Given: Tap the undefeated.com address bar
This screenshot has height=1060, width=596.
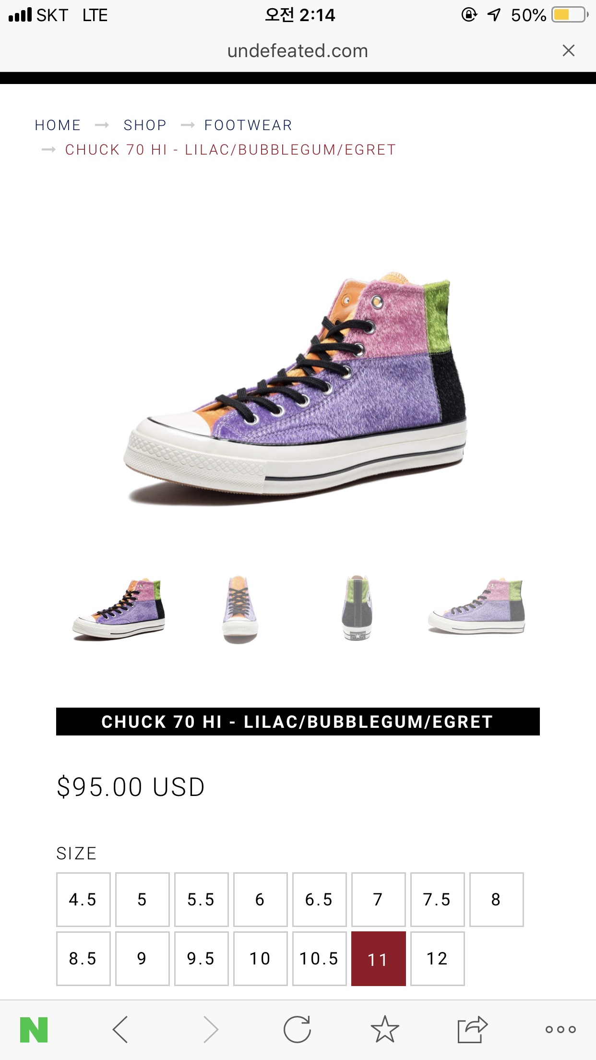Looking at the screenshot, I should tap(298, 51).
